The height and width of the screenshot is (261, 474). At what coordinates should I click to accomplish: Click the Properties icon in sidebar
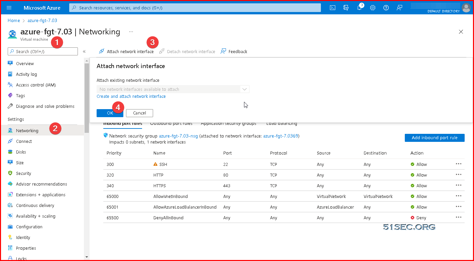click(x=10, y=248)
